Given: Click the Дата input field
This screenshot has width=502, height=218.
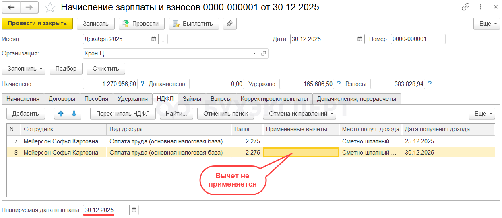Looking at the screenshot, I should click(322, 39).
